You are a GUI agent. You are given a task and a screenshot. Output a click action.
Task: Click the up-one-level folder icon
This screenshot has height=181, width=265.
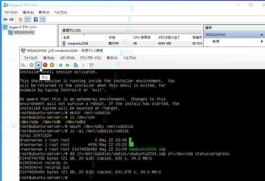click(21, 20)
